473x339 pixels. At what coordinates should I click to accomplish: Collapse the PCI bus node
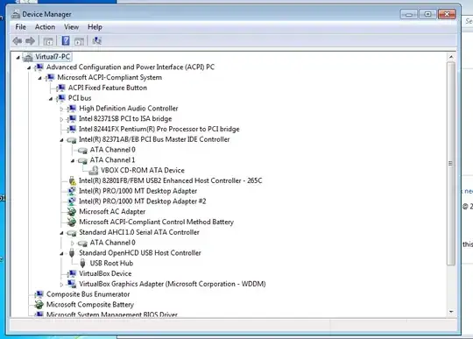51,99
